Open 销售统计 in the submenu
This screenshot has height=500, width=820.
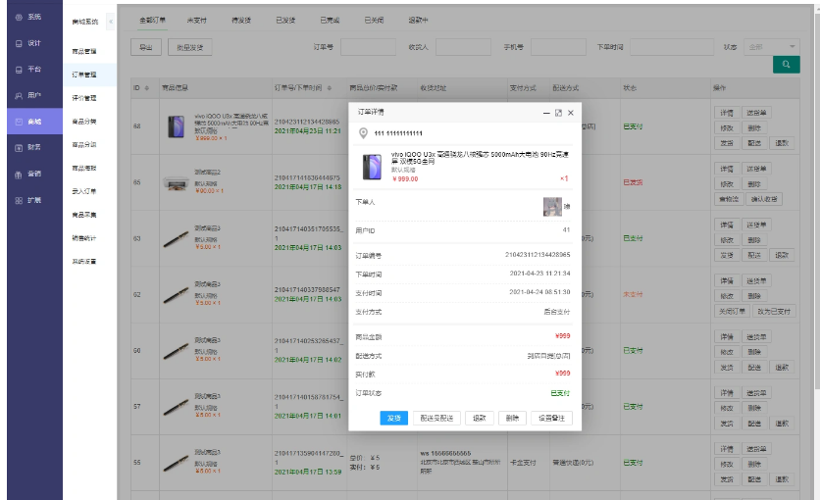84,238
